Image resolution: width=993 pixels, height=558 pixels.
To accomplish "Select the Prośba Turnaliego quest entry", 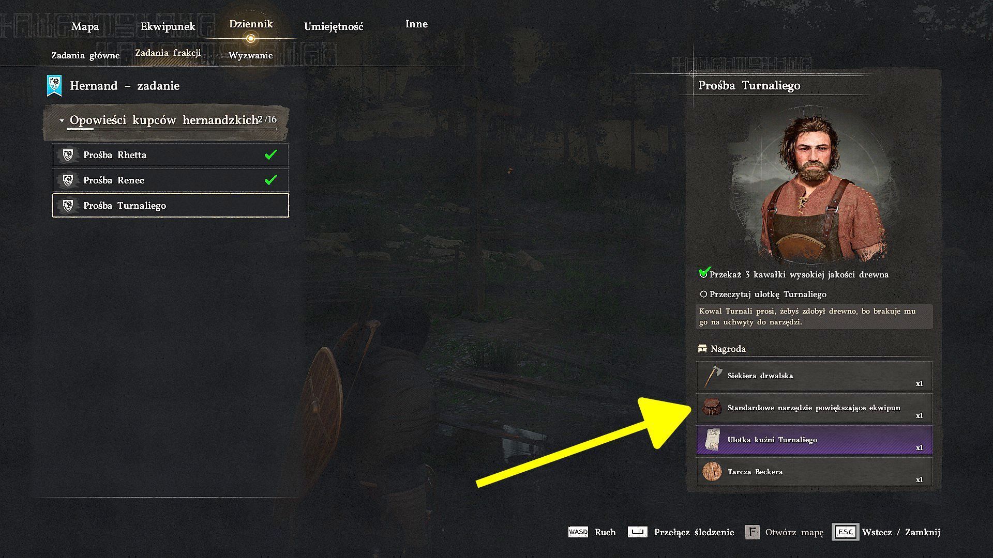I will click(171, 206).
